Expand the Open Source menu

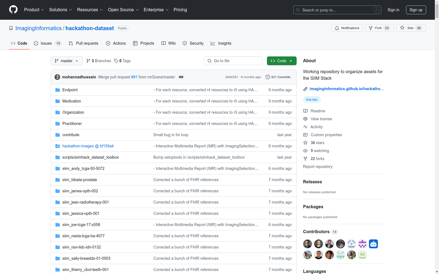(x=123, y=10)
